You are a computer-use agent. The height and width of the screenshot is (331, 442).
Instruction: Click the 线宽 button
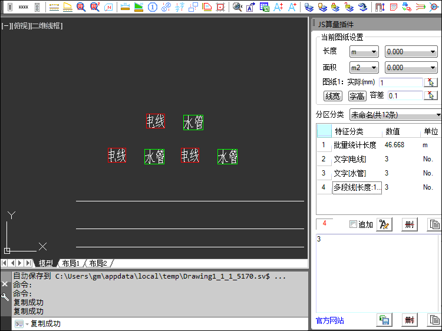[333, 95]
